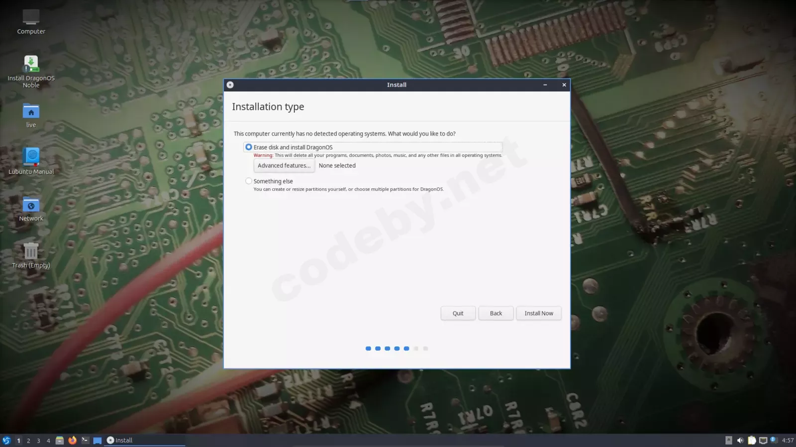Screen dimensions: 796x447
Task: Click the clock showing 4:57
Action: (788, 441)
